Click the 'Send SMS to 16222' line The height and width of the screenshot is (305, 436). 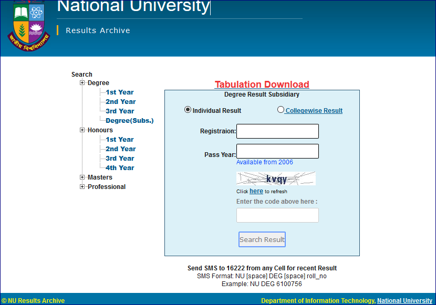262,268
